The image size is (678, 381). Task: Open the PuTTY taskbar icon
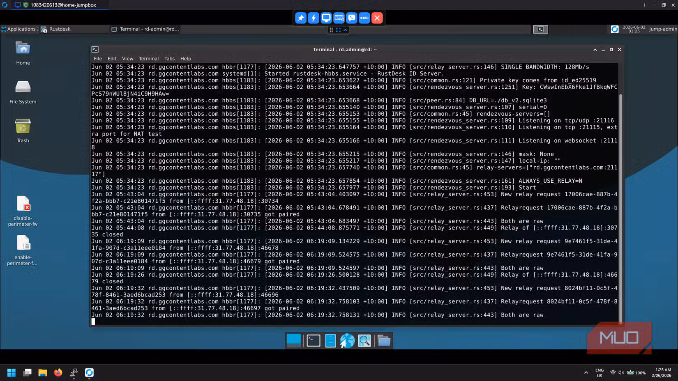click(74, 373)
